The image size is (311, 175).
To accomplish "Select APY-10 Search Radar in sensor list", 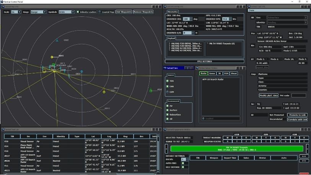I will 213,79.
